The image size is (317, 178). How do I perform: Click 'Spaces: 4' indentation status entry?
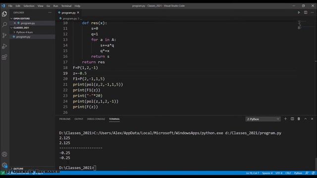[x=267, y=173]
